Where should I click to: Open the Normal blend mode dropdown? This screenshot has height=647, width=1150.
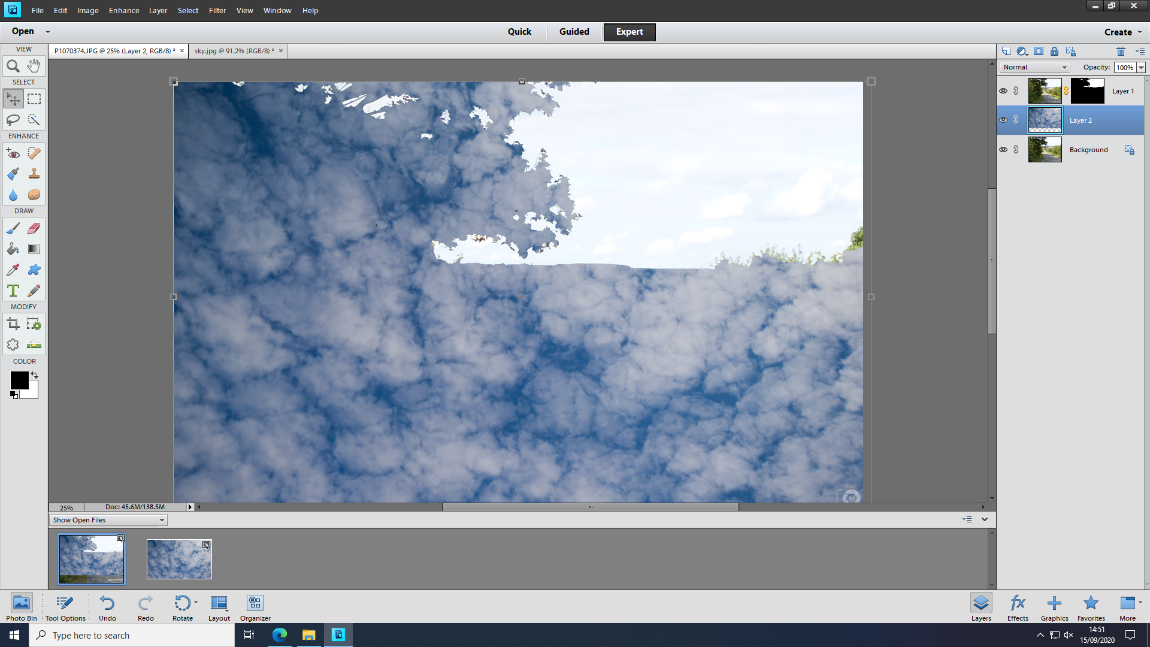click(x=1034, y=67)
